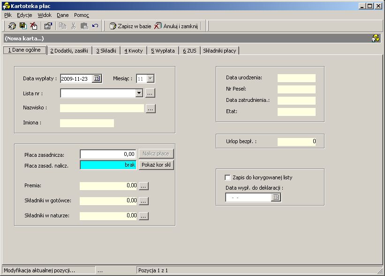Click the yellow icon on Nowa karta header
The width and height of the screenshot is (385, 276).
(376, 38)
